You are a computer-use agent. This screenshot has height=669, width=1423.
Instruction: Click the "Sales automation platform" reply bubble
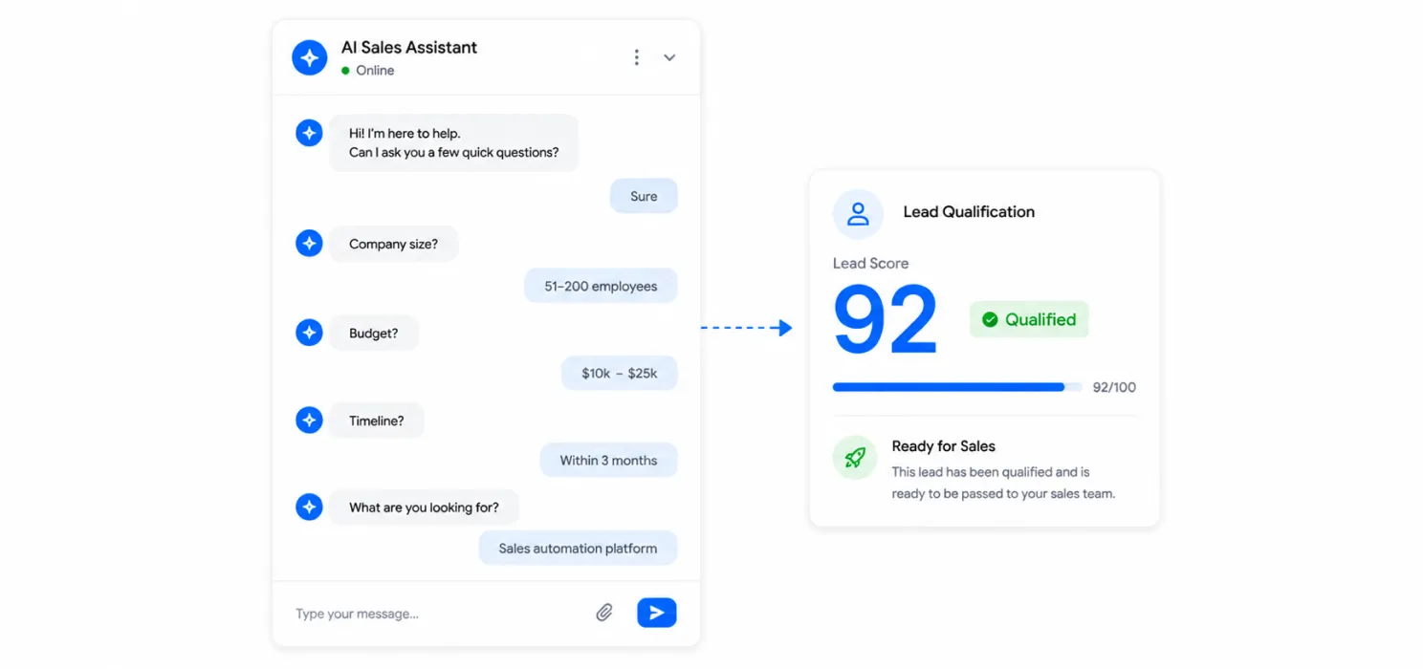click(x=578, y=549)
